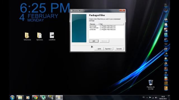Open the Ejercicios folder on desktop
This screenshot has width=179, height=100.
coord(40,36)
